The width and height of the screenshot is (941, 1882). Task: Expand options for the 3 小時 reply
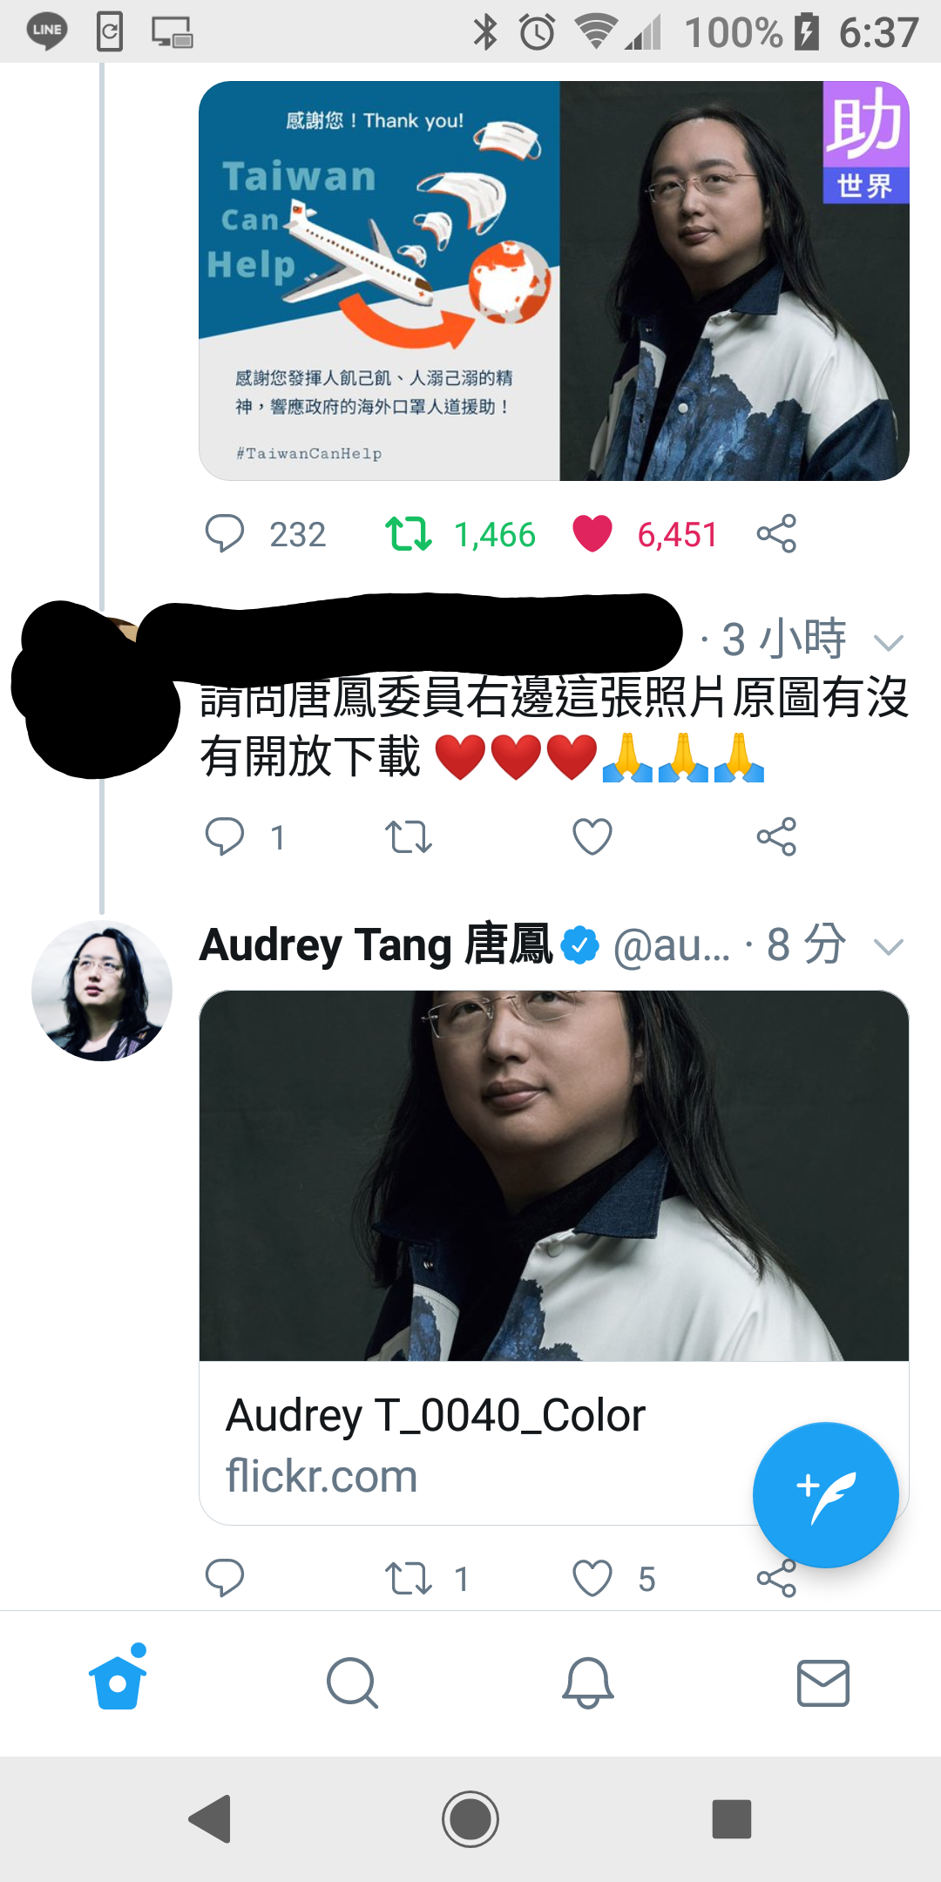(x=888, y=643)
